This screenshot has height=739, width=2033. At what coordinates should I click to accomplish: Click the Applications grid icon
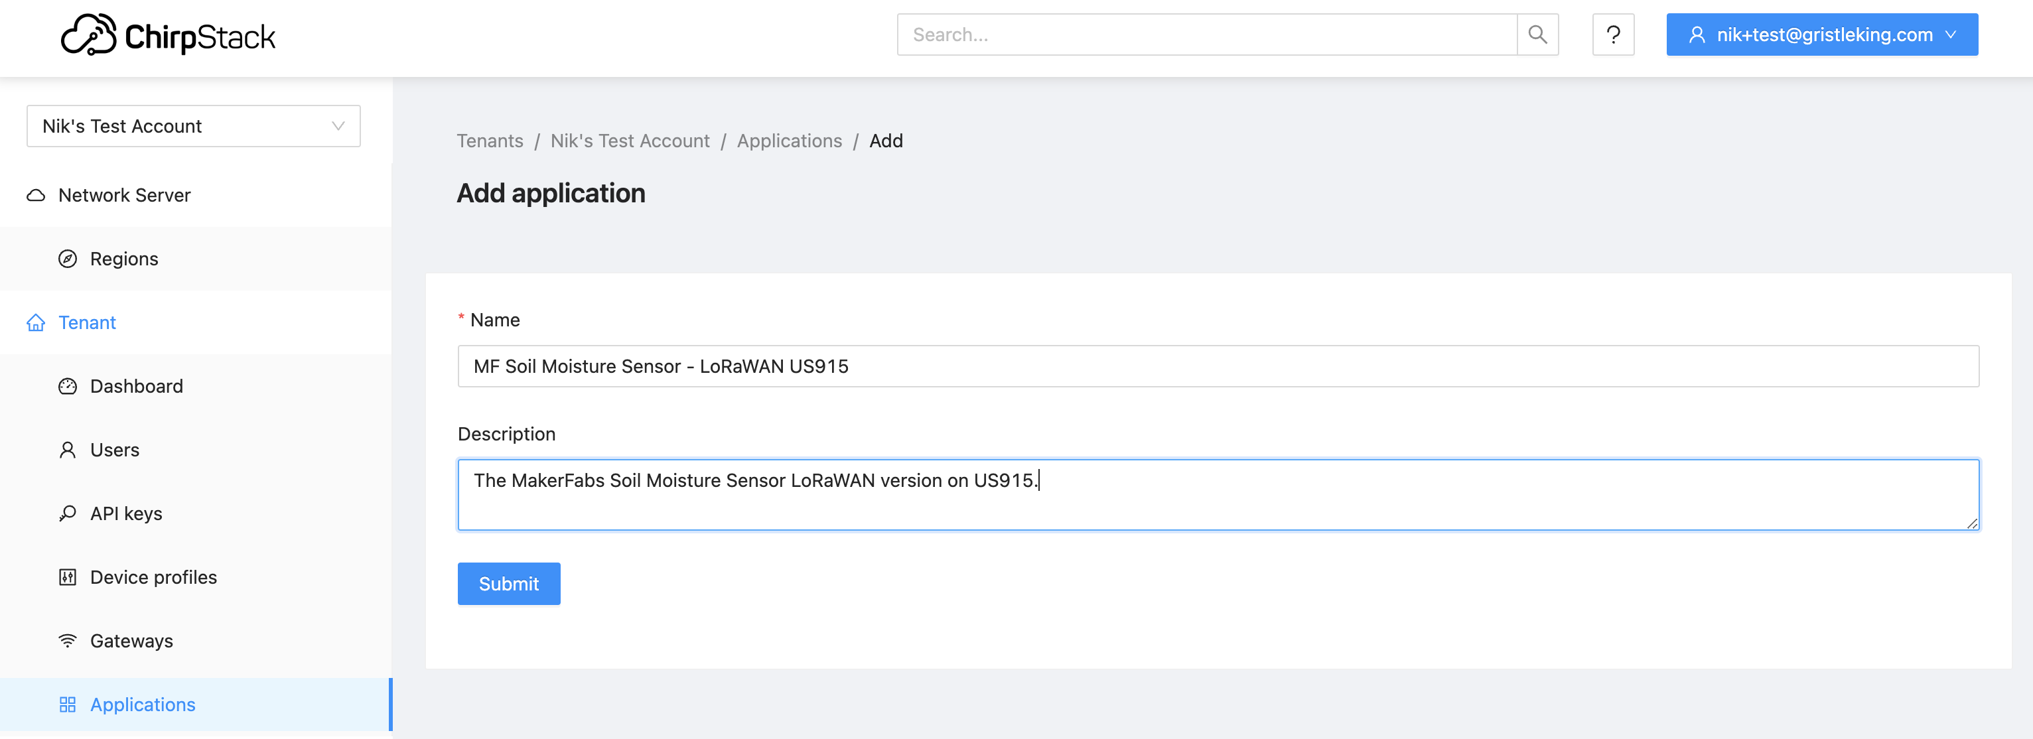point(68,705)
